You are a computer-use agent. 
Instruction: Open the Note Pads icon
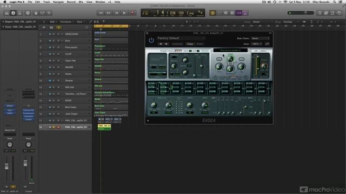[326, 13]
